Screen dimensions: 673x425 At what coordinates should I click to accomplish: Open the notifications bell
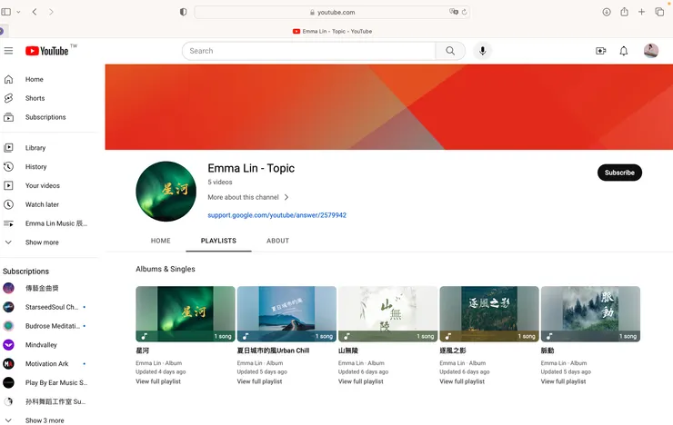624,51
